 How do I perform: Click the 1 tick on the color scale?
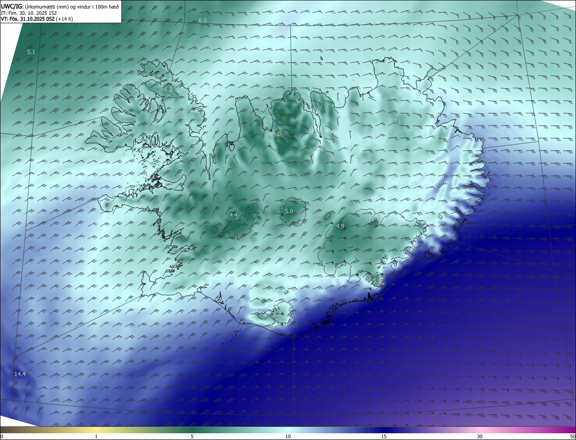click(97, 436)
